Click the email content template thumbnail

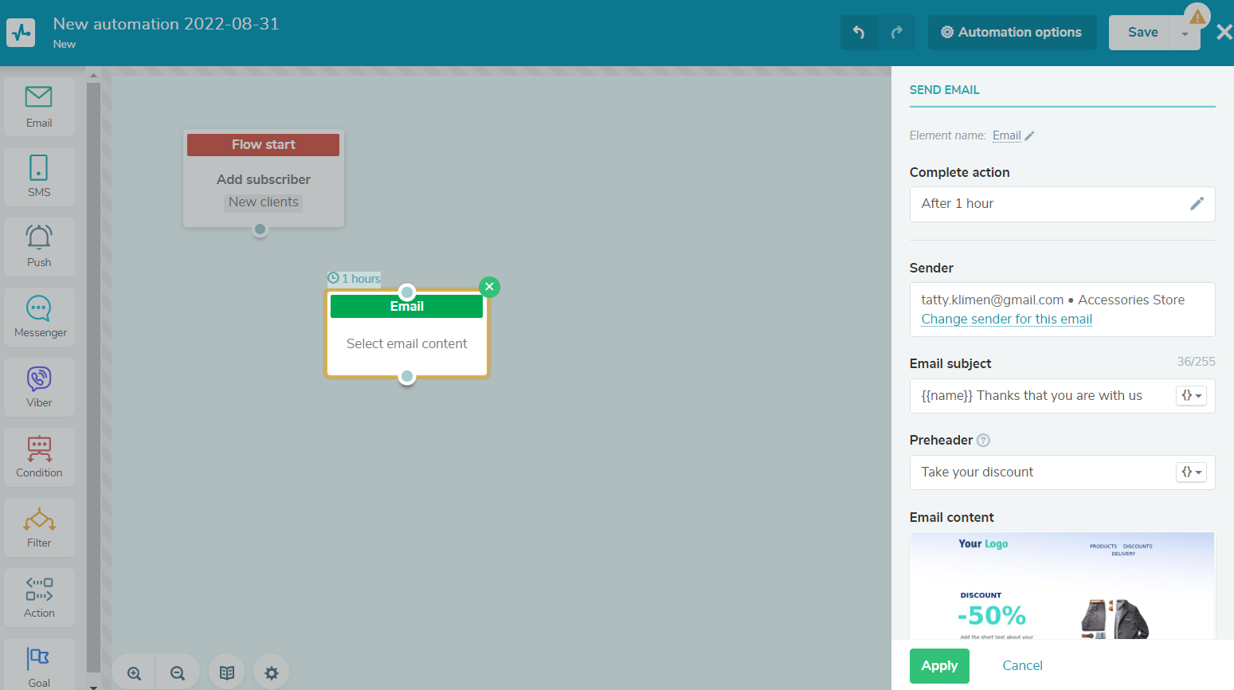click(x=1061, y=586)
